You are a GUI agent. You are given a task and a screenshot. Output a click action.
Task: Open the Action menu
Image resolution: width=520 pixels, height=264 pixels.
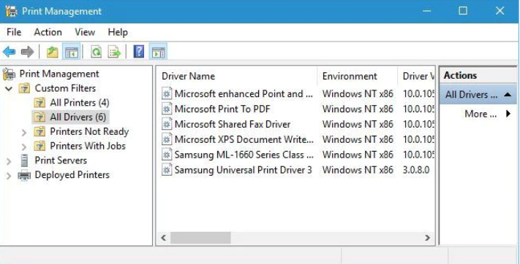click(48, 32)
